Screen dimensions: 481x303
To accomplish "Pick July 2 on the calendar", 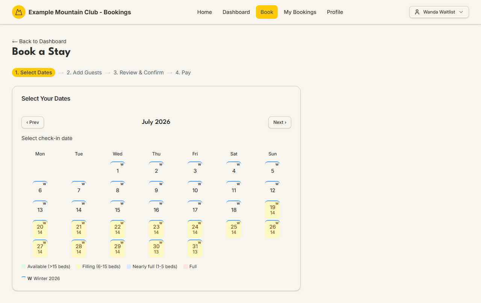I will click(x=156, y=170).
